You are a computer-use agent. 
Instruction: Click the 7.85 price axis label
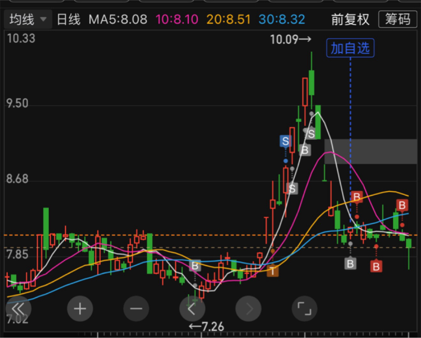[17, 254]
